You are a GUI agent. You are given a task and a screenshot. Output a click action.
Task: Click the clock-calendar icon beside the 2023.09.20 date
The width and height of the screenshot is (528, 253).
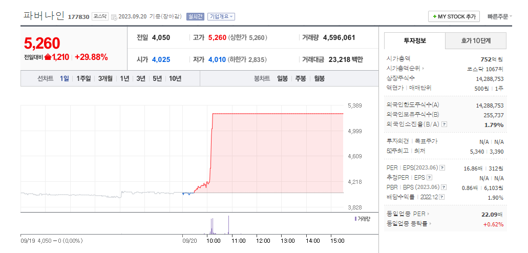tap(114, 17)
